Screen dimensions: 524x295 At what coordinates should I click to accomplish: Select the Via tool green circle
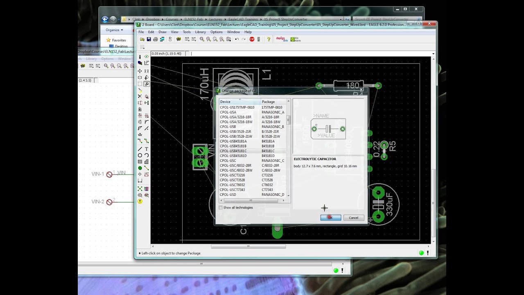tap(140, 168)
